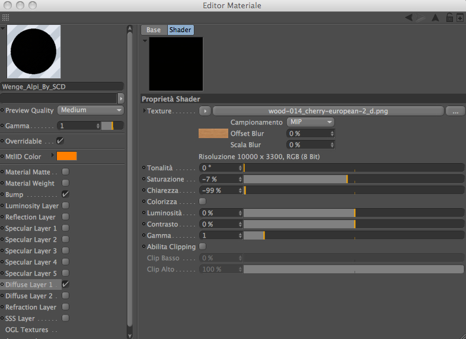Screen dimensions: 466x339
Task: Toggle the lock icon in the toolbar
Action: [x=449, y=18]
